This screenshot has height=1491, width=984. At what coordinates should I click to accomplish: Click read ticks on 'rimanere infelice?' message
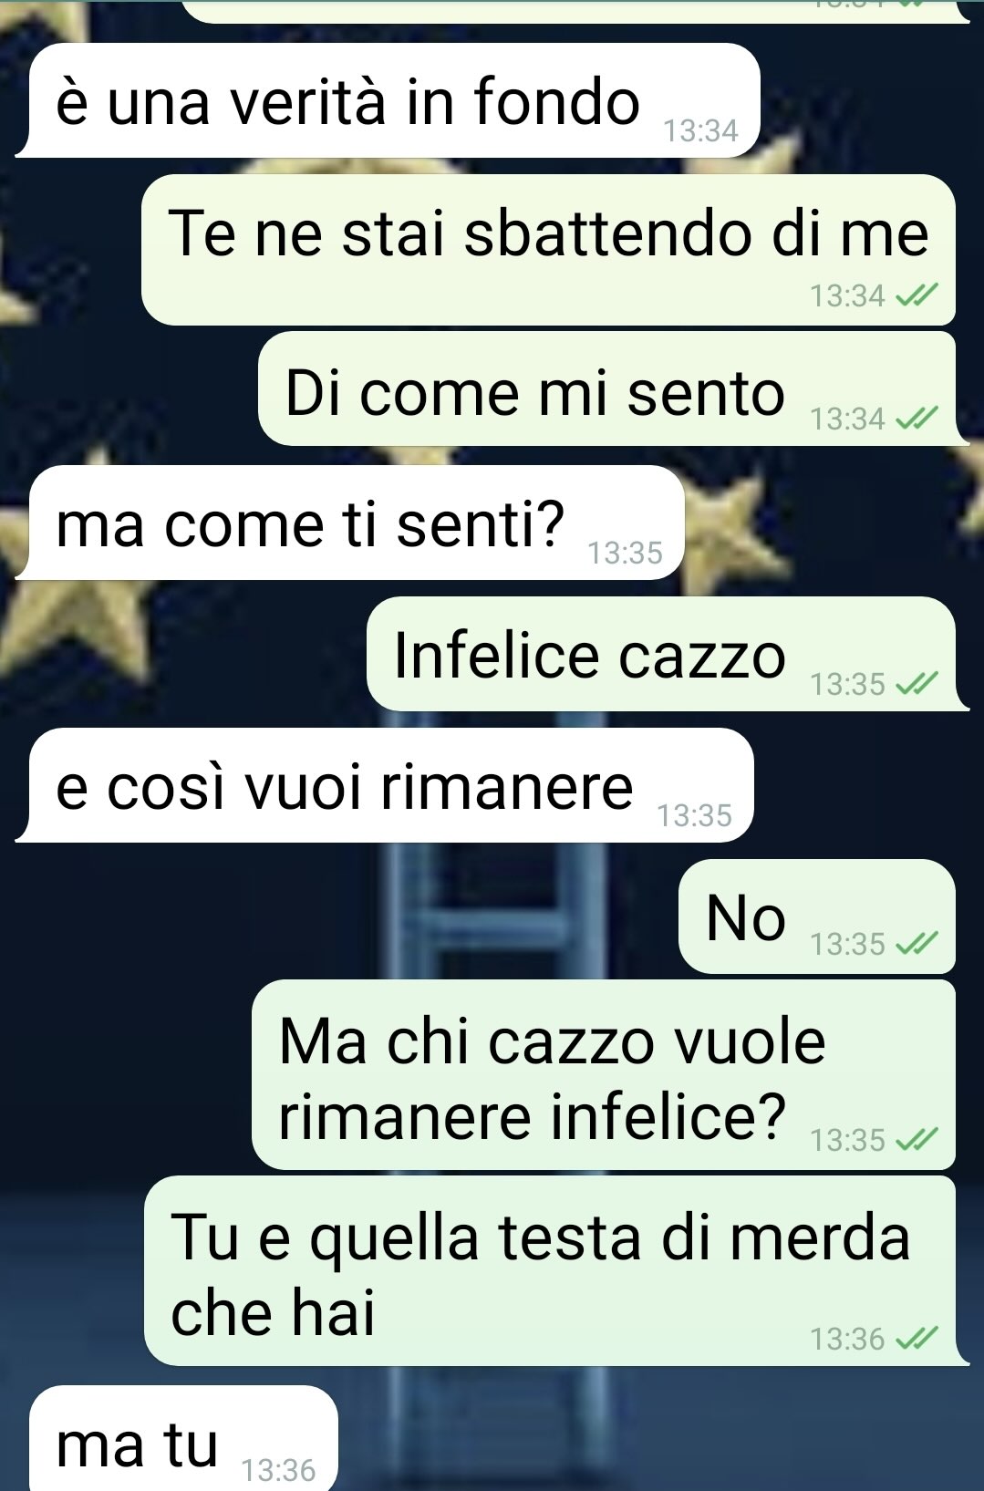[917, 1140]
